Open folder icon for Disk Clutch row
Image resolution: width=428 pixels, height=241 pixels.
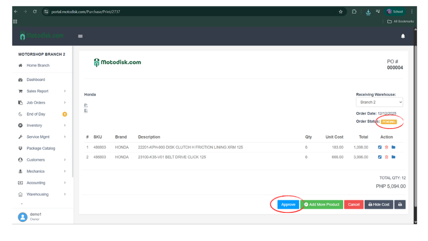point(393,147)
